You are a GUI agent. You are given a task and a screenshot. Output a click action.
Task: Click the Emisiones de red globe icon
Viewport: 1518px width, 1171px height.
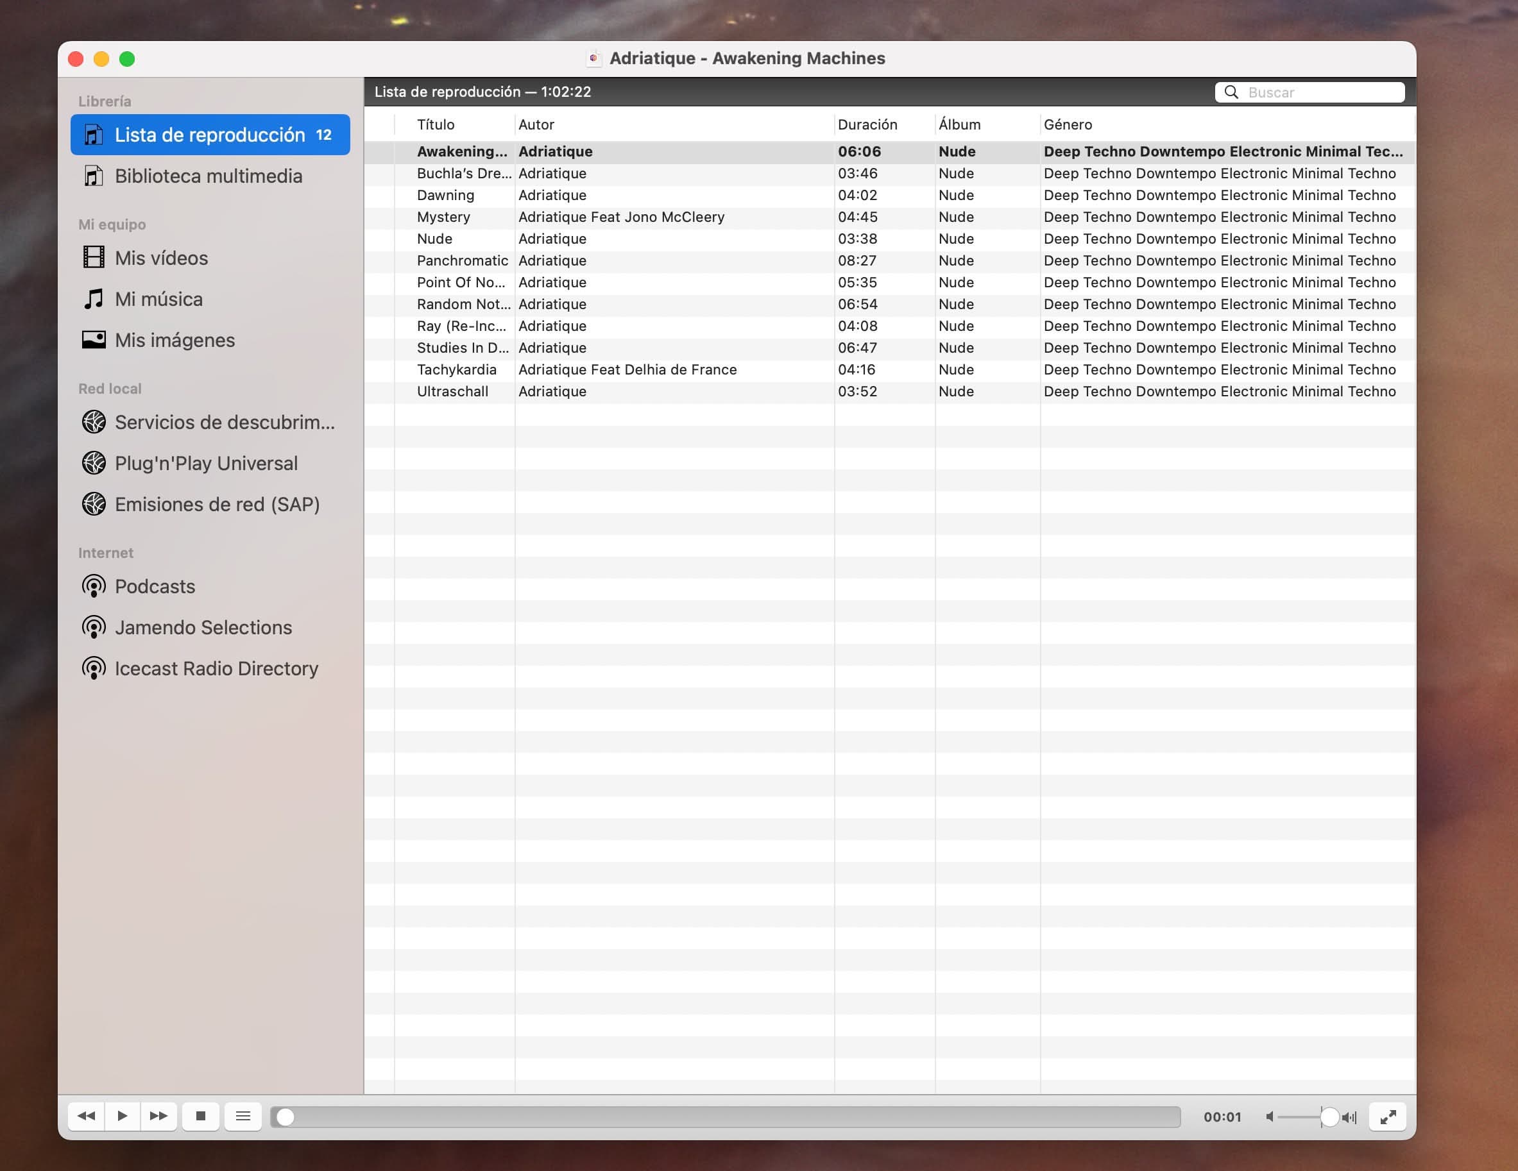(x=94, y=503)
